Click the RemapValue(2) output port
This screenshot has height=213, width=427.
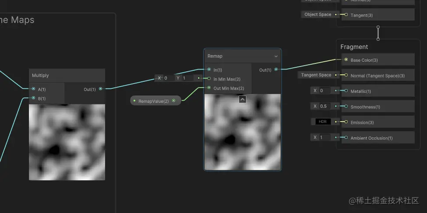pyautogui.click(x=174, y=101)
